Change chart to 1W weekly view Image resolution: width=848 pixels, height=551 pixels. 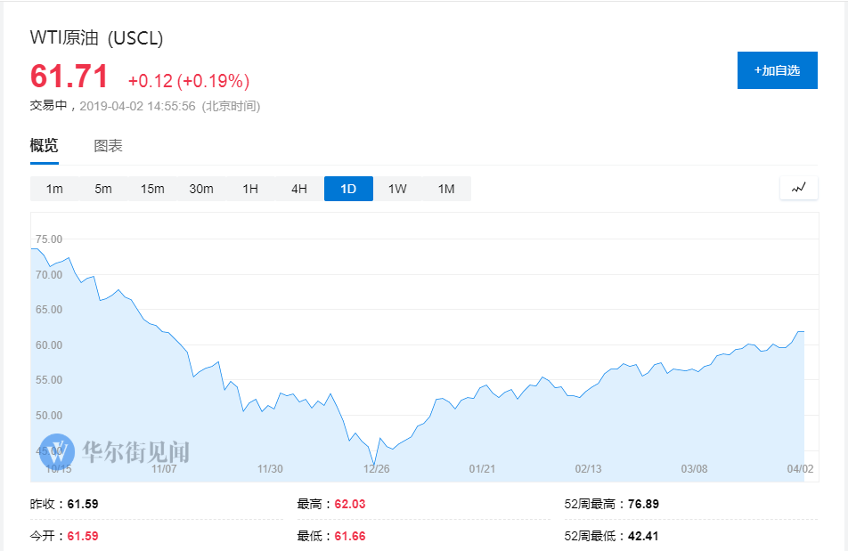point(397,189)
